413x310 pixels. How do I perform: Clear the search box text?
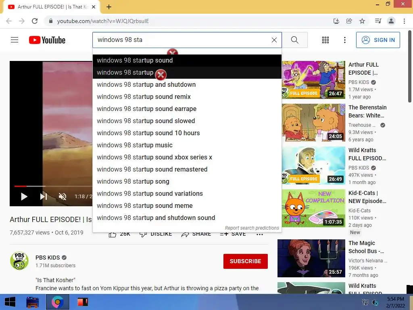click(274, 40)
